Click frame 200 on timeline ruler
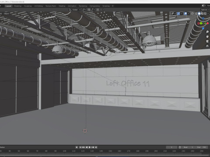 point(156,151)
